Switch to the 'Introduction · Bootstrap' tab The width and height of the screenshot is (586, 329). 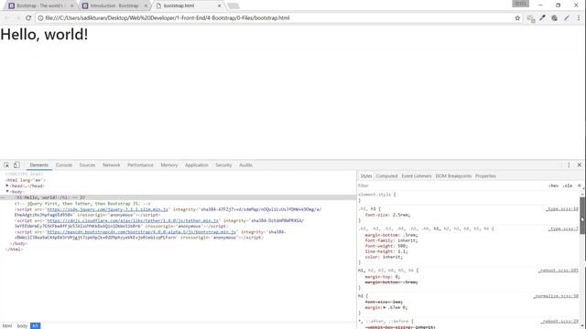point(114,5)
